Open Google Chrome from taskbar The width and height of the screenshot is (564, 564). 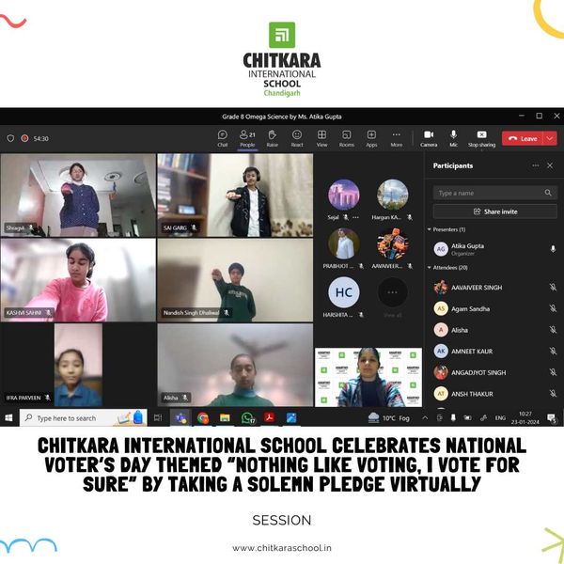pos(203,418)
